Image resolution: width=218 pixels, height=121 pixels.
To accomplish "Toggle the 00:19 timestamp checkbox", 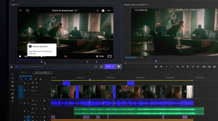I will (113, 67).
